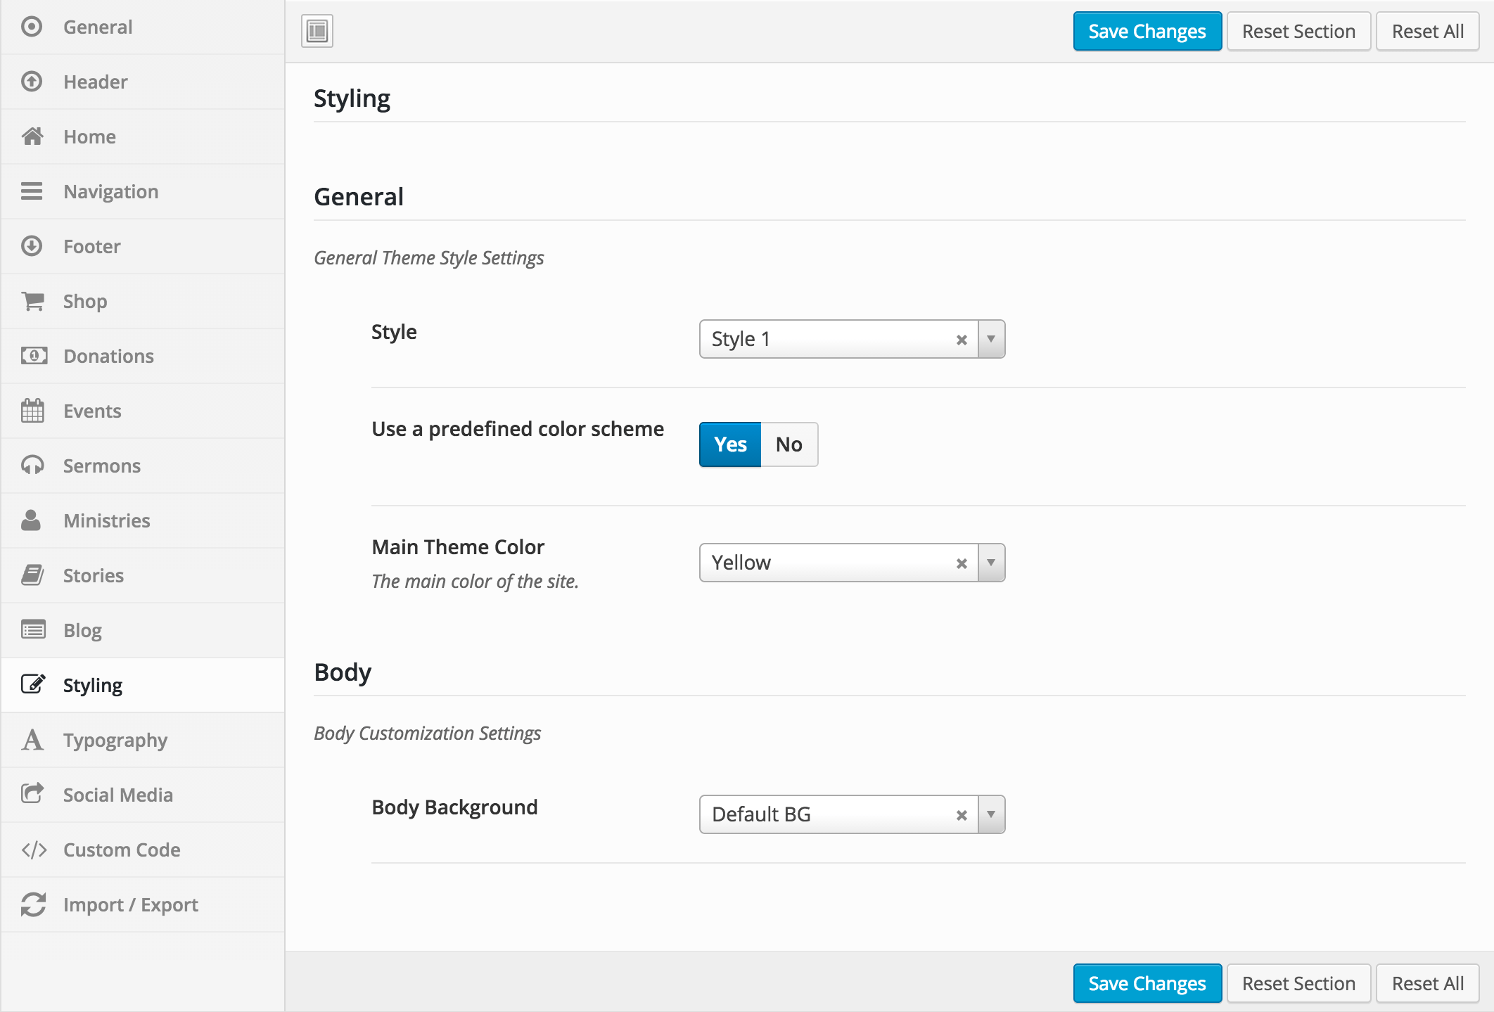1494x1012 pixels.
Task: Set predefined color scheme to No
Action: pos(788,444)
